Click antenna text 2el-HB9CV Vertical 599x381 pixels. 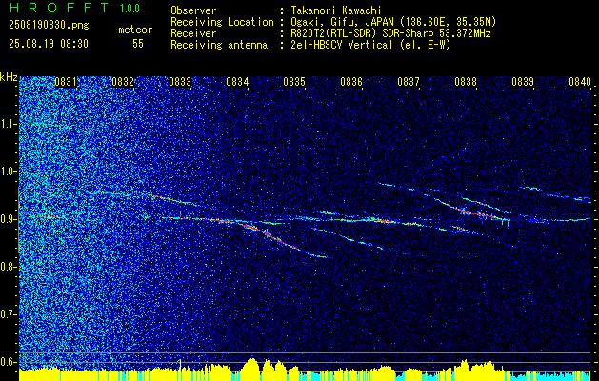coord(342,45)
